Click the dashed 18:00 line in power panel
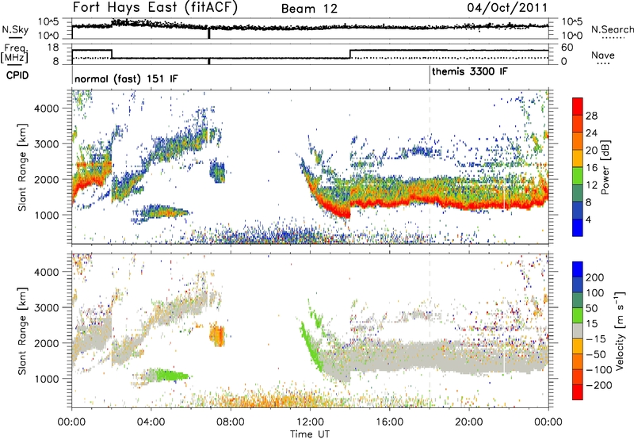 point(430,166)
